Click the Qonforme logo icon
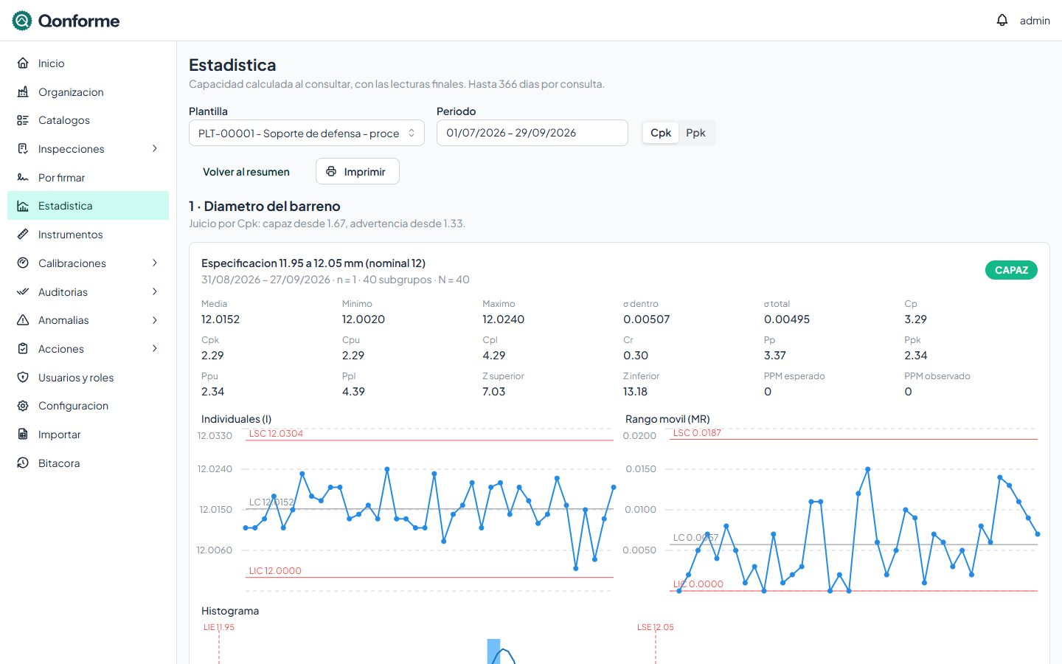 [22, 21]
